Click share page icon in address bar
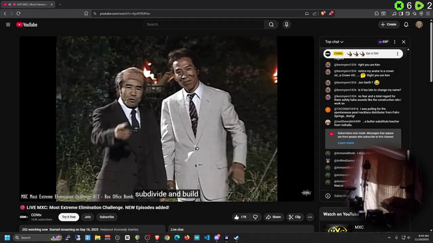Screen dimensions: 433x243 tap(315, 13)
